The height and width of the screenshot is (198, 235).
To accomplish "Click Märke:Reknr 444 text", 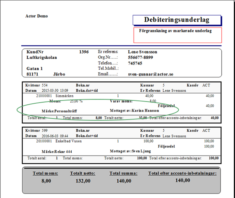I will point(57,152).
